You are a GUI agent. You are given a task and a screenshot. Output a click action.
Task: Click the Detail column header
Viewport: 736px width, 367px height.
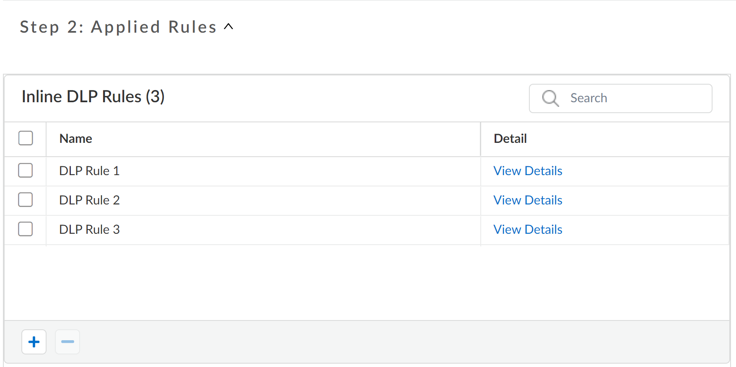click(510, 139)
